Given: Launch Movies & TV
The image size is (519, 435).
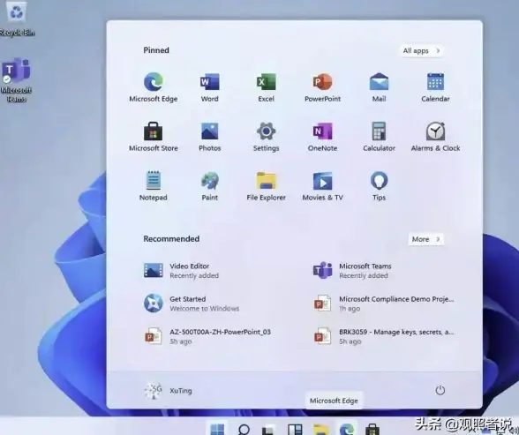Looking at the screenshot, I should coord(322,186).
